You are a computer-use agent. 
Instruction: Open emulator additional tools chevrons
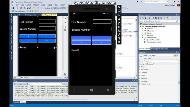point(119,42)
